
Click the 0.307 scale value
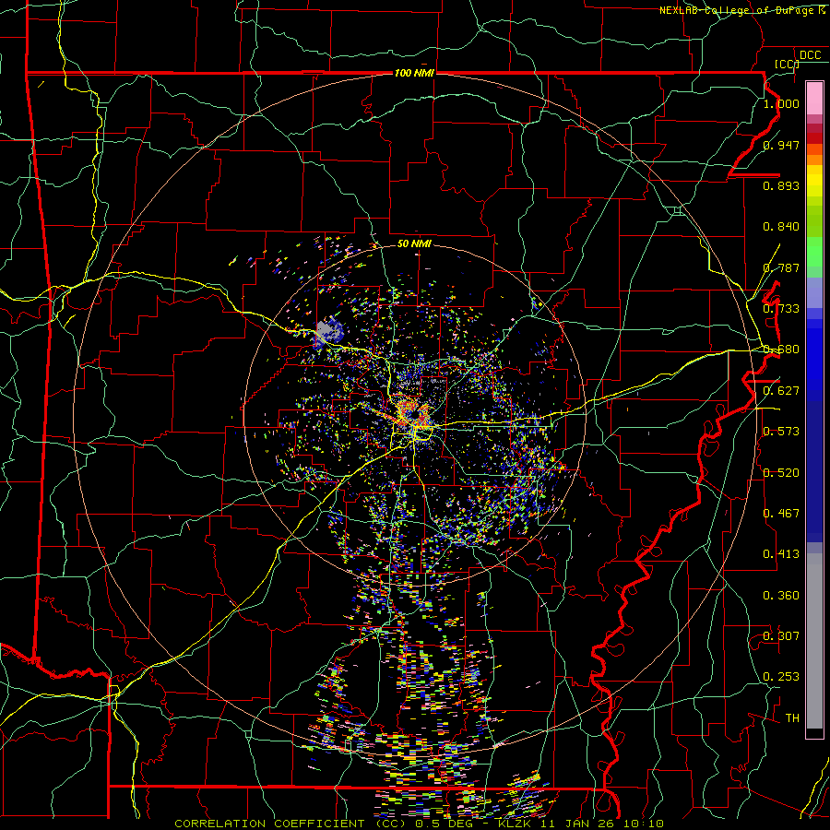tap(781, 636)
